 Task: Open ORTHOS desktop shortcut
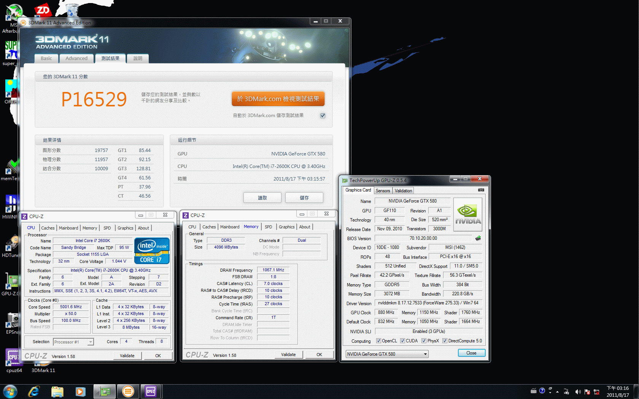(10, 91)
